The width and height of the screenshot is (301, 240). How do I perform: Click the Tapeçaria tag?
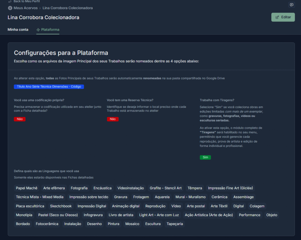point(175,224)
